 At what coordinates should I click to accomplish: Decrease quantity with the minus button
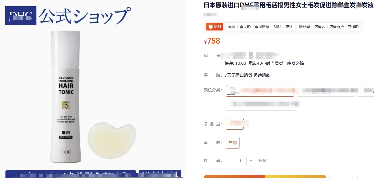pyautogui.click(x=229, y=161)
